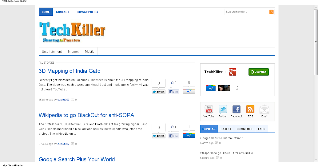318x167 pixels.
Task: Click the comment icon under India Gate story
Action: 73,100
